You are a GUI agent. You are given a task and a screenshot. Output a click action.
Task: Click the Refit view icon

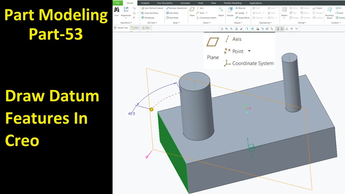pyautogui.click(x=222, y=29)
